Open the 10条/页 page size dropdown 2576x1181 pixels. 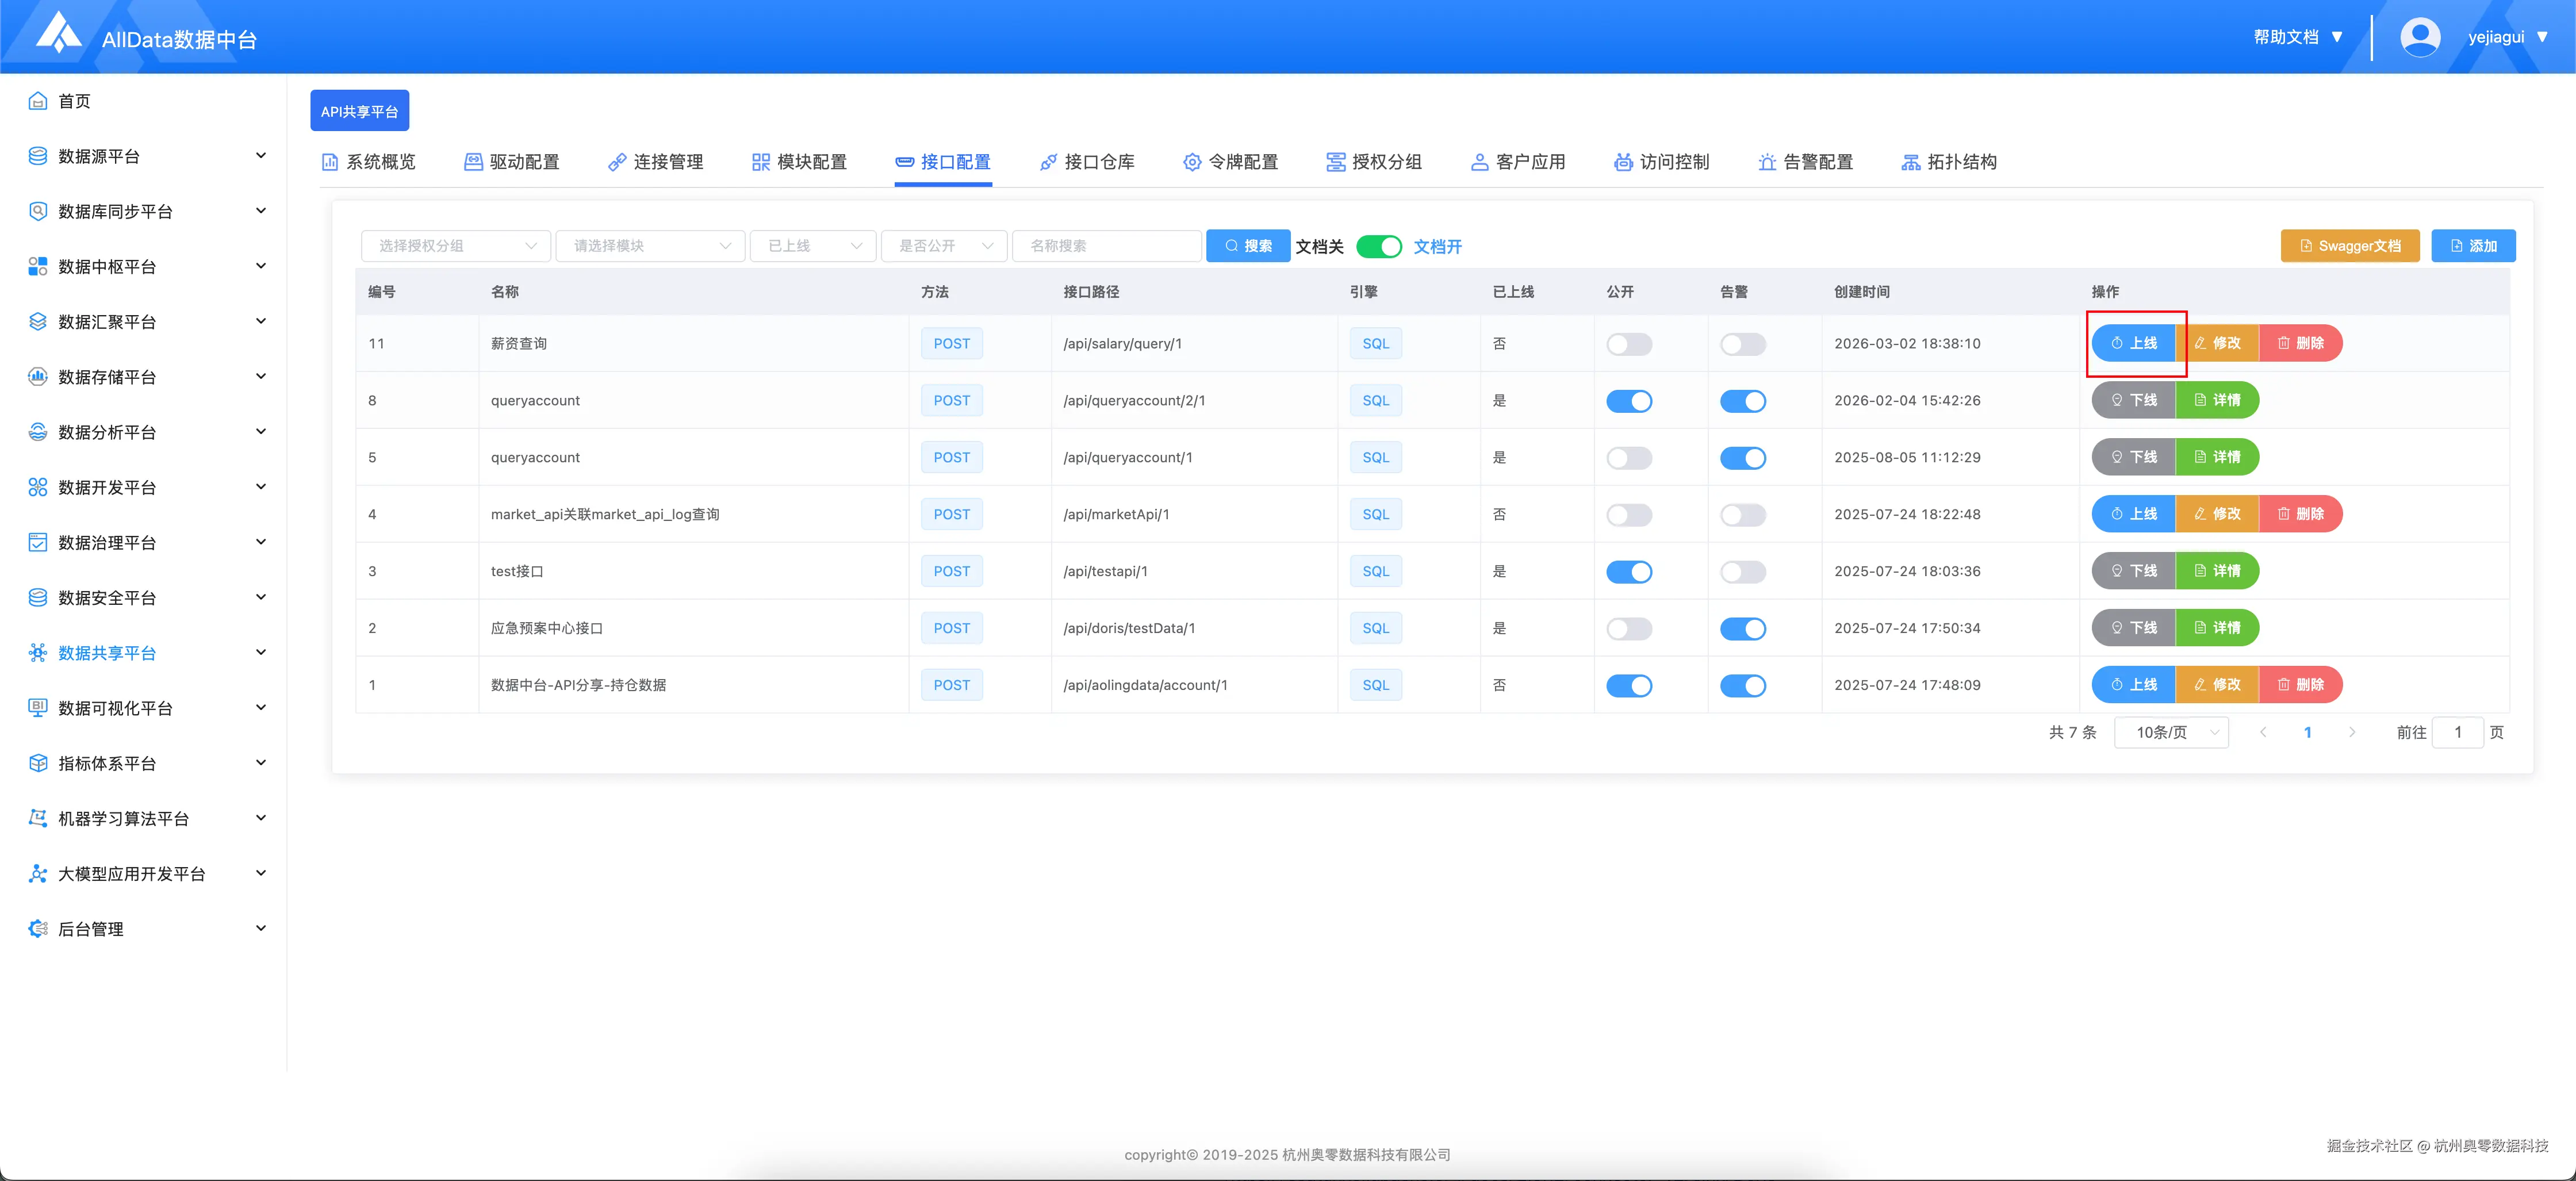2172,732
